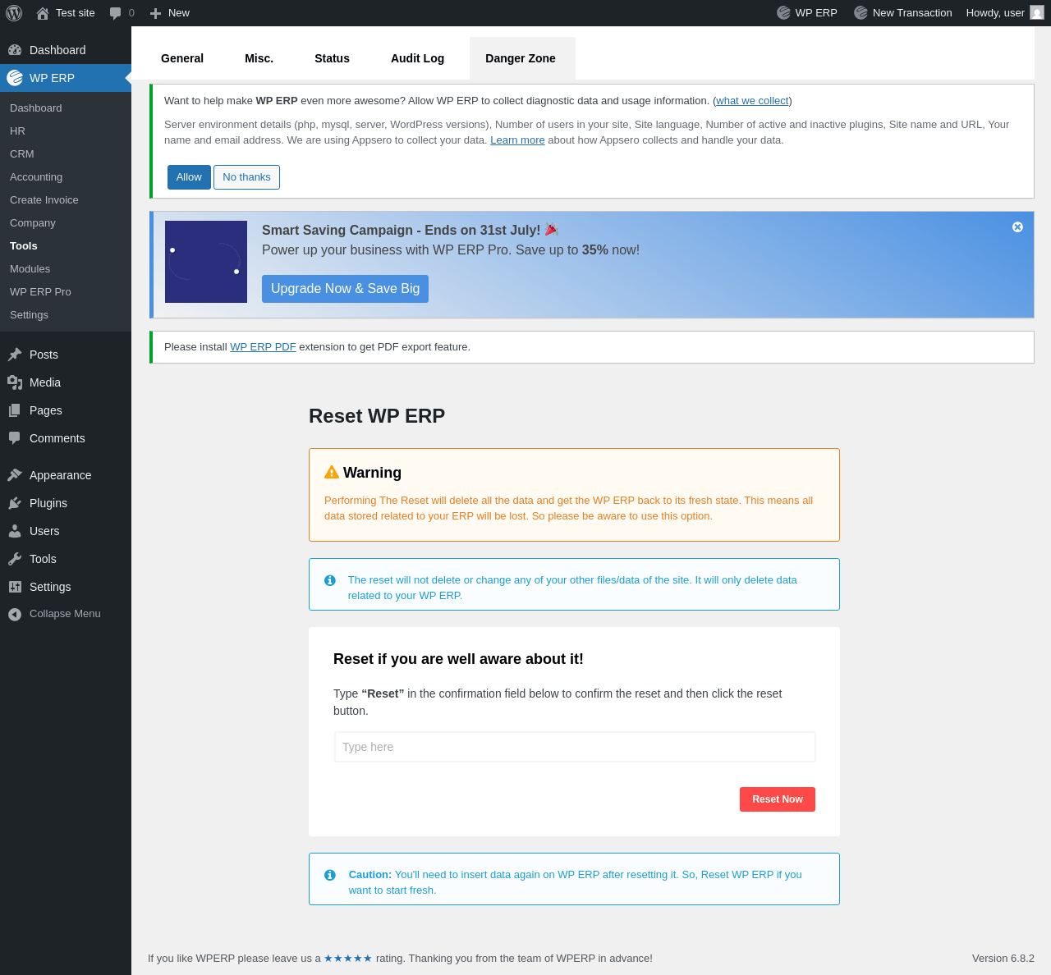Image resolution: width=1051 pixels, height=975 pixels.
Task: Click the Users person icon
Action: point(15,531)
